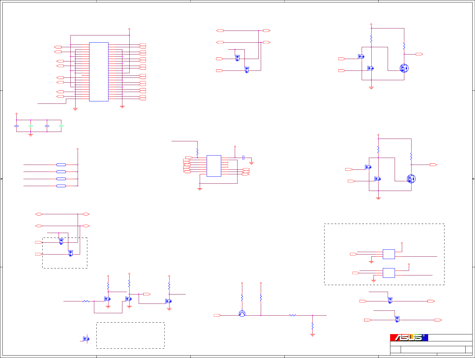The width and height of the screenshot is (475, 358).
Task: Select the resistor above the center IC
Action: 197,151
